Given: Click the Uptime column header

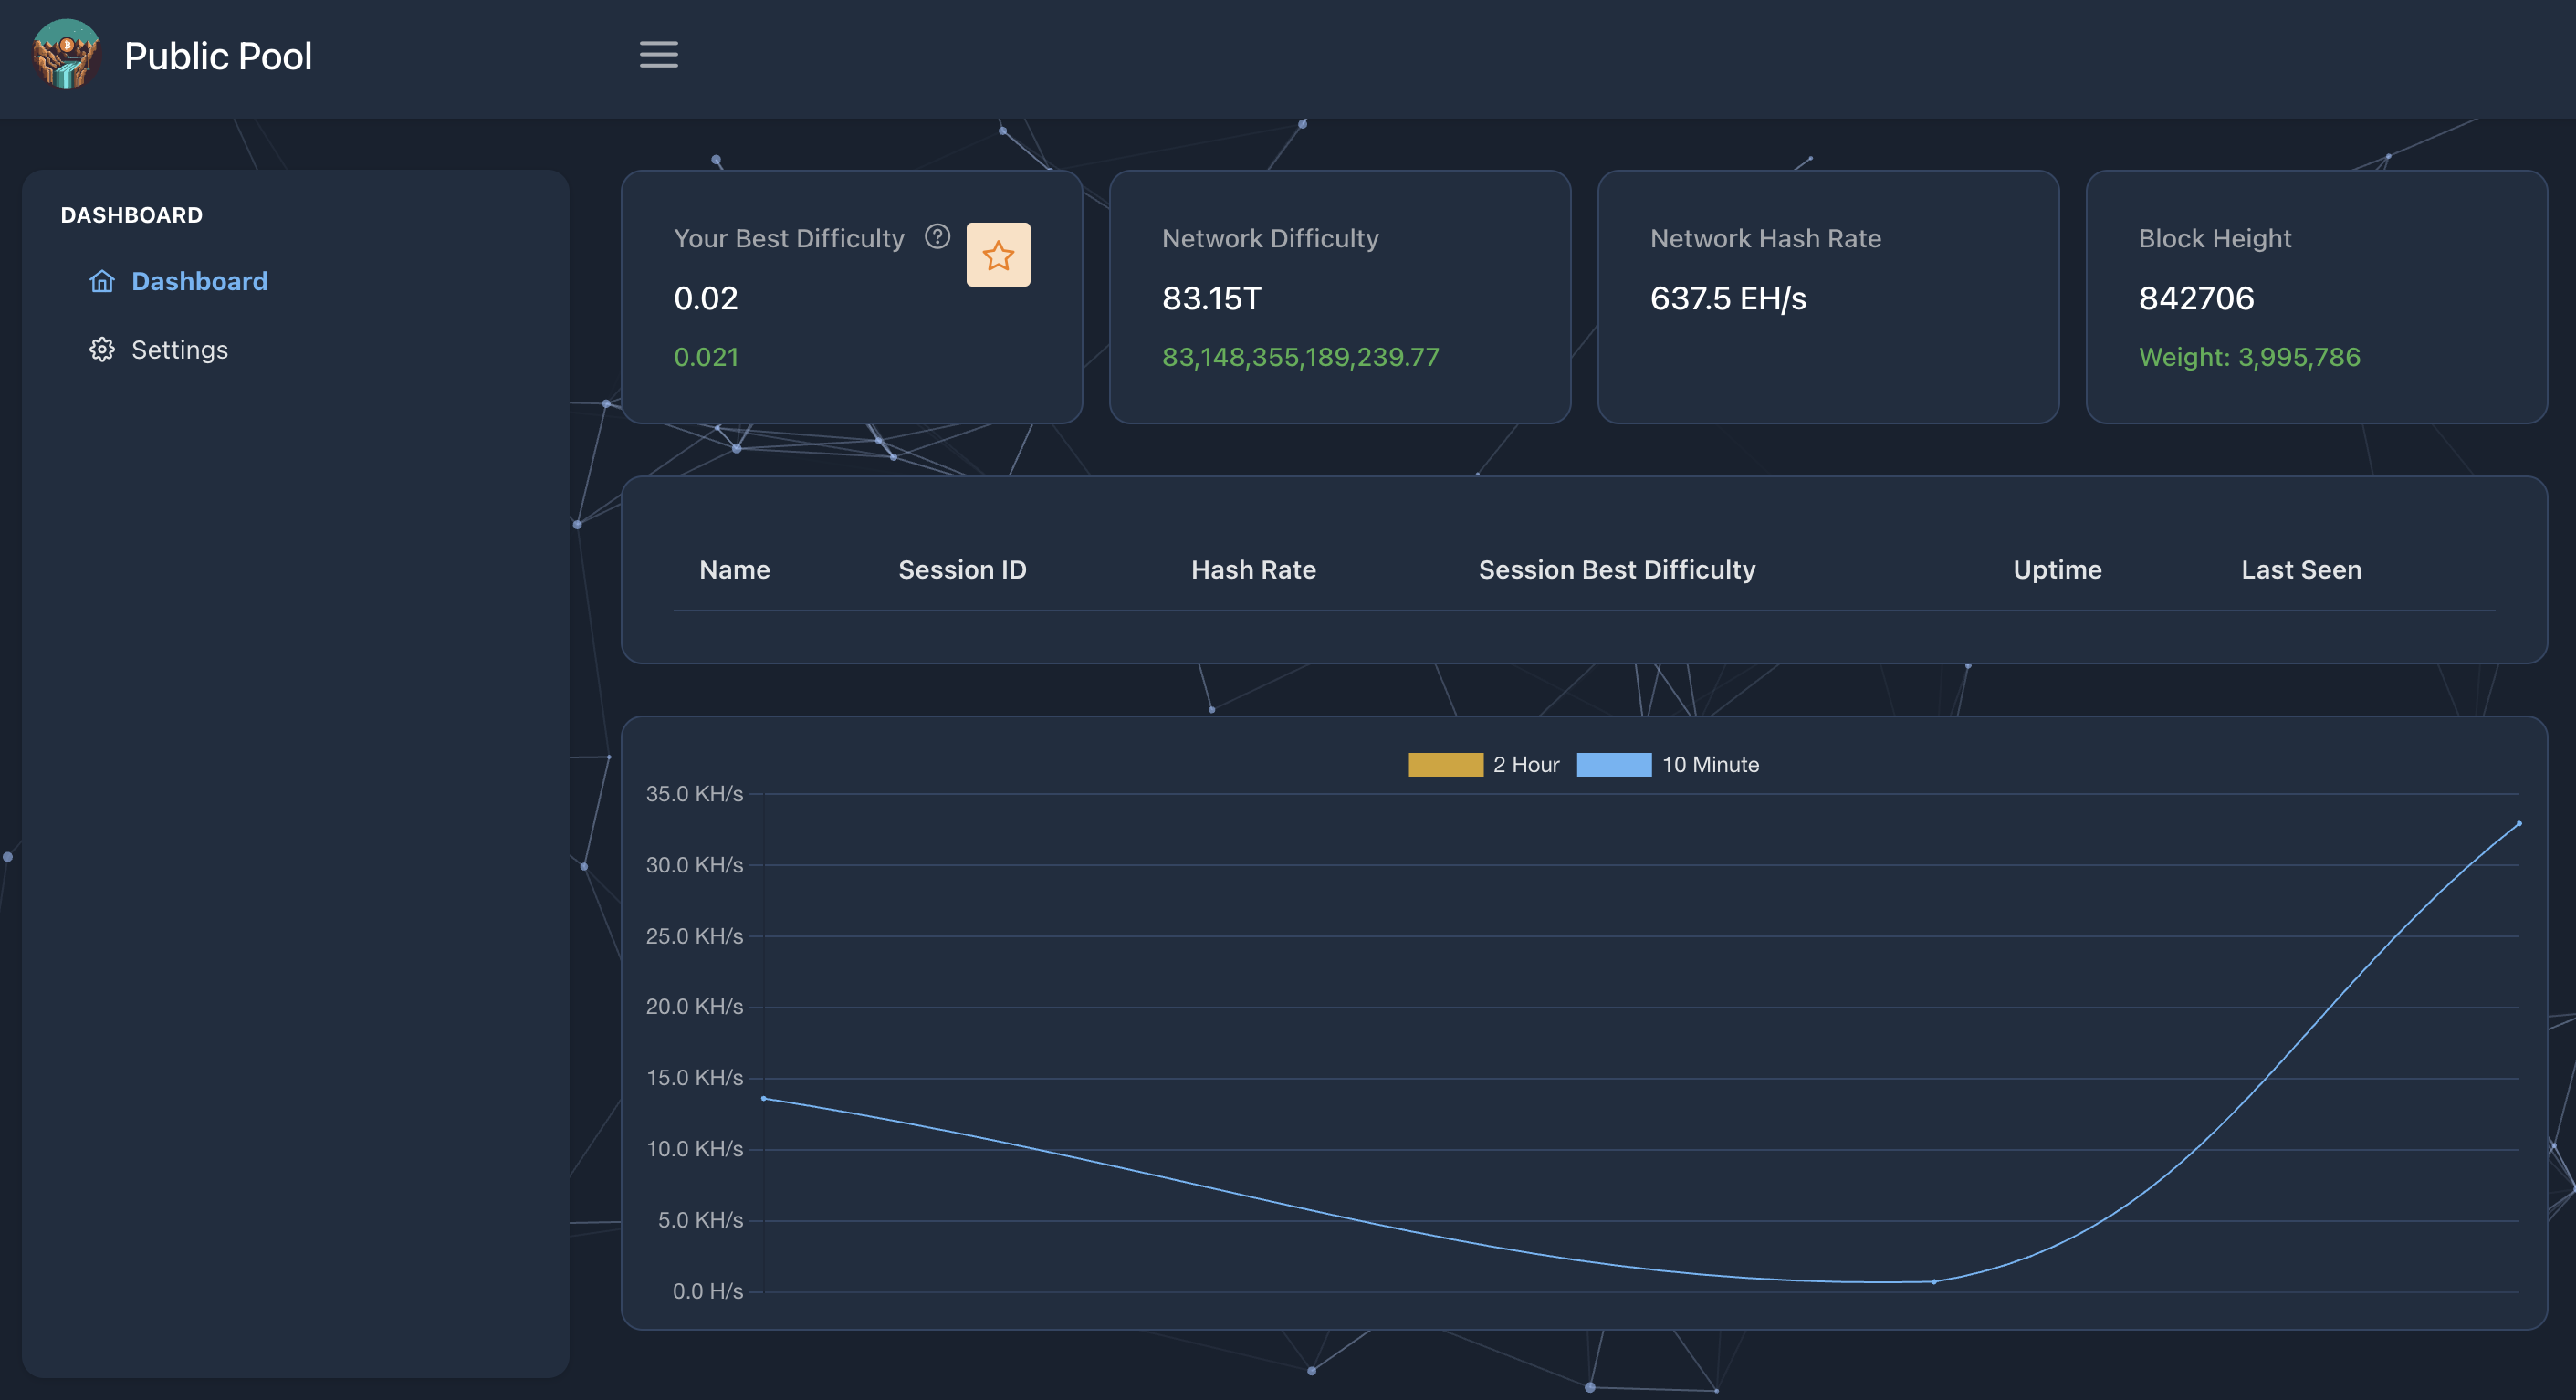Looking at the screenshot, I should pos(2056,569).
